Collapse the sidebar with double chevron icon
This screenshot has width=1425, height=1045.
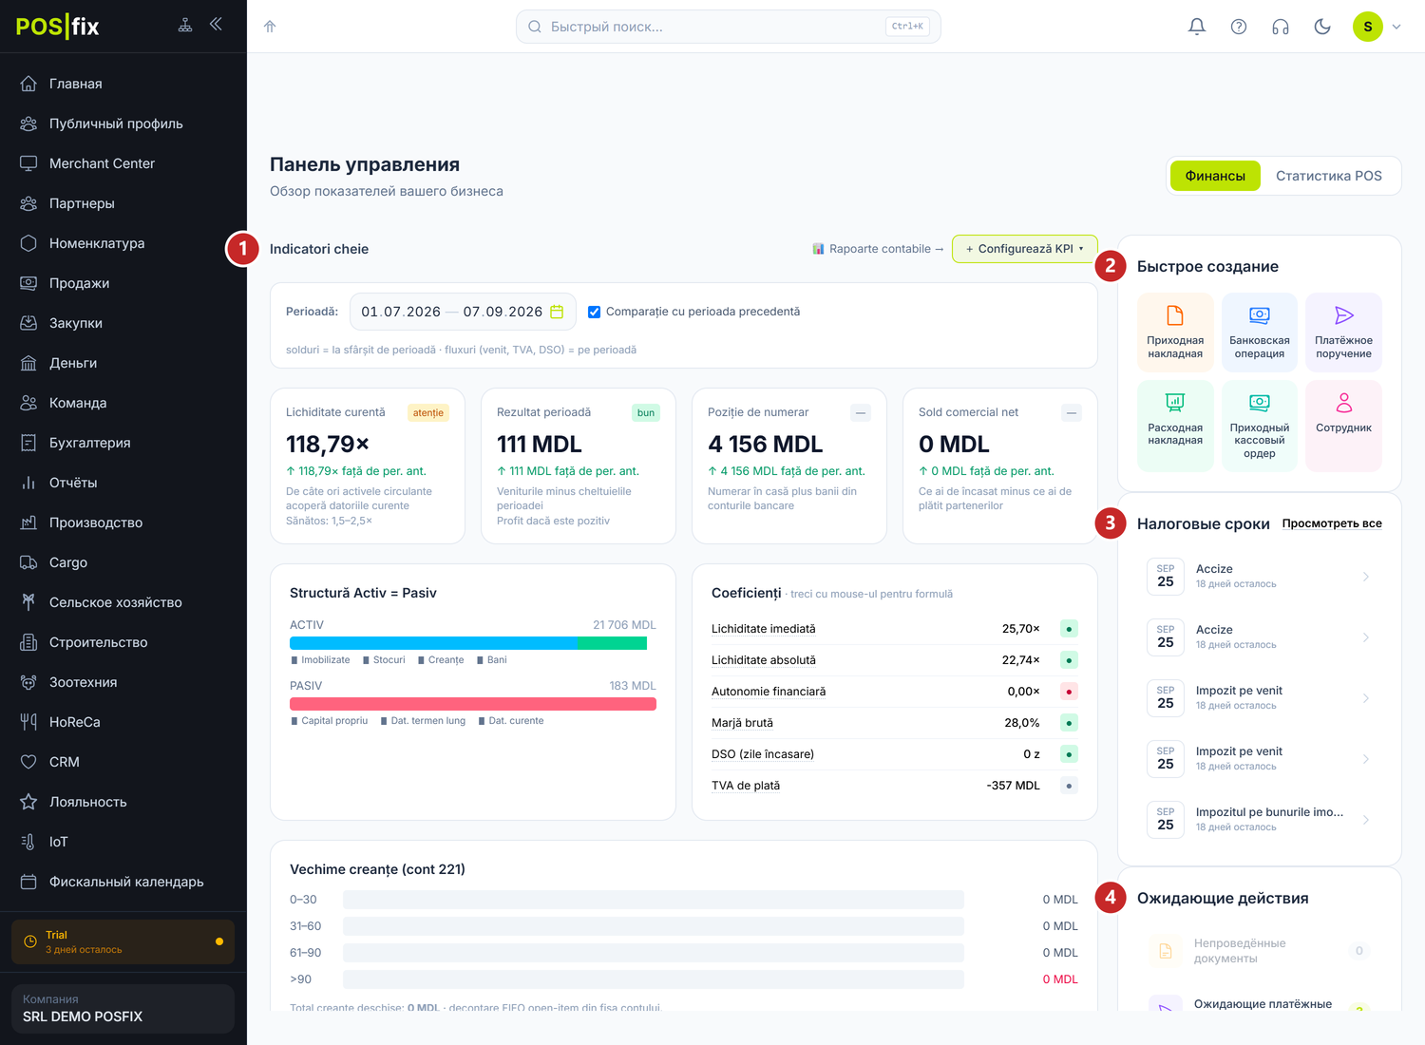tap(216, 24)
